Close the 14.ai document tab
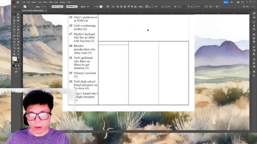The height and width of the screenshot is (144, 257). (x=46, y=11)
